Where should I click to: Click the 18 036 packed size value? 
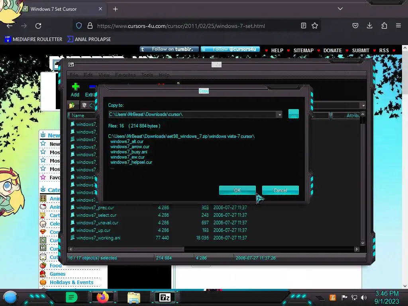click(x=202, y=238)
